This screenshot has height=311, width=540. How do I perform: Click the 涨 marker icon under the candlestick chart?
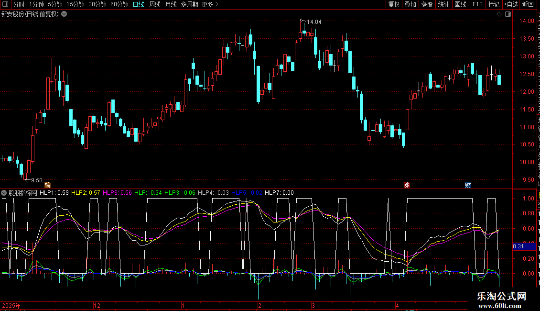point(407,185)
